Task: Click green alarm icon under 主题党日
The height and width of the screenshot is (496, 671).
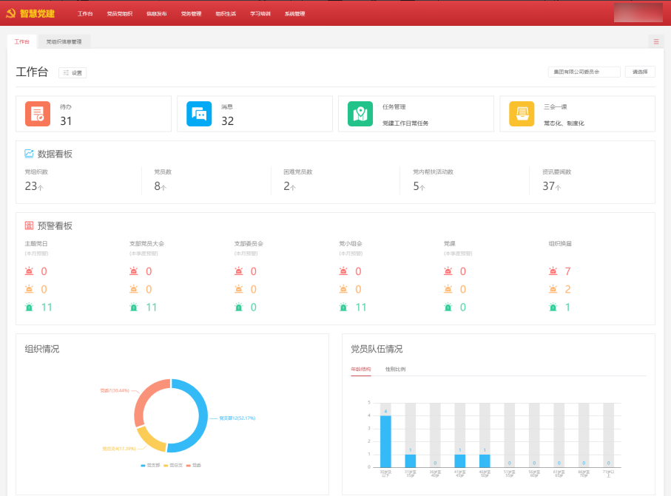Action: pos(30,307)
